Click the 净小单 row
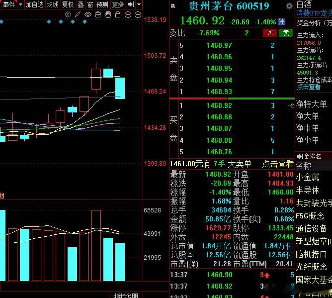This screenshot has width=332, height=298. (308, 140)
